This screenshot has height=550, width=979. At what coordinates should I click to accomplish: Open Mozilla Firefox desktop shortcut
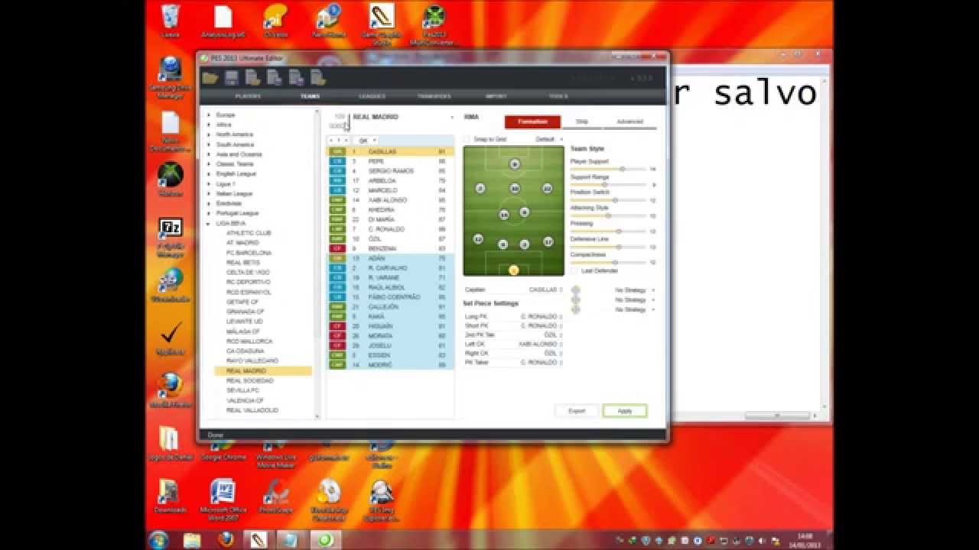pyautogui.click(x=170, y=390)
